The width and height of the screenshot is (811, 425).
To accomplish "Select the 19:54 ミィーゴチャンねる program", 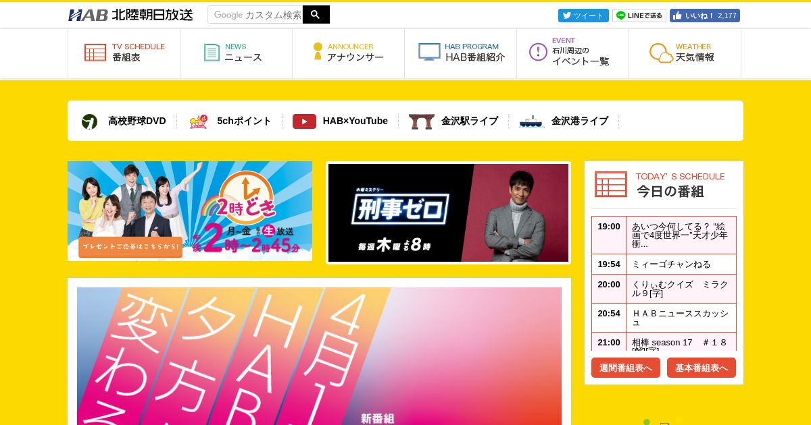I will (664, 264).
